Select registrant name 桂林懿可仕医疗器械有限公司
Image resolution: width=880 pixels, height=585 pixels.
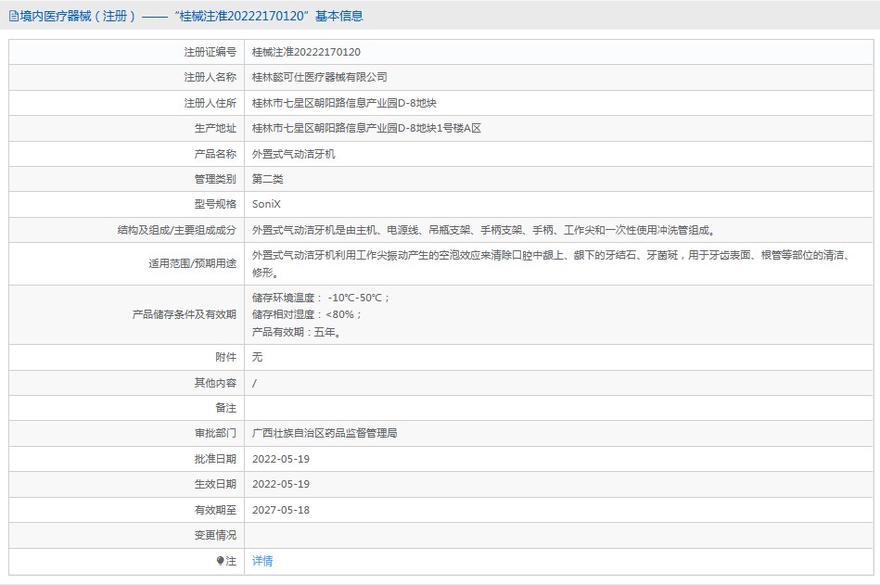point(319,77)
